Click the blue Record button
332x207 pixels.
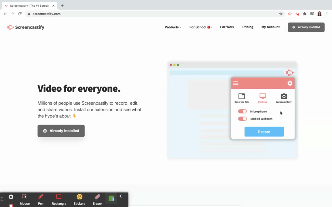click(x=264, y=132)
